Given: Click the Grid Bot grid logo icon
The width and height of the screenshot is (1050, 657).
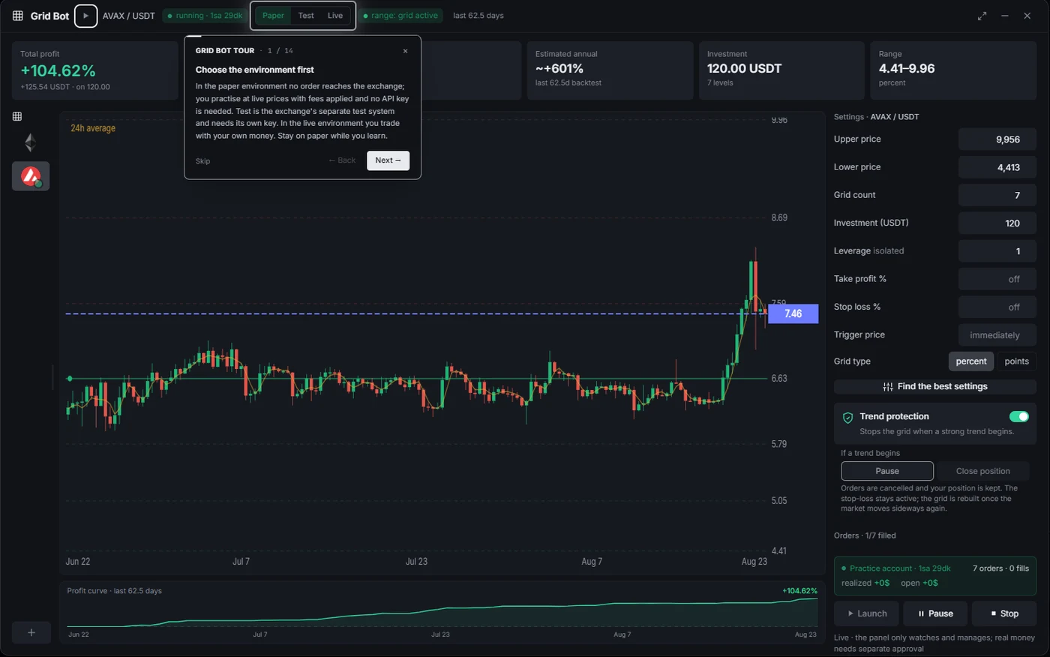Looking at the screenshot, I should pos(18,16).
